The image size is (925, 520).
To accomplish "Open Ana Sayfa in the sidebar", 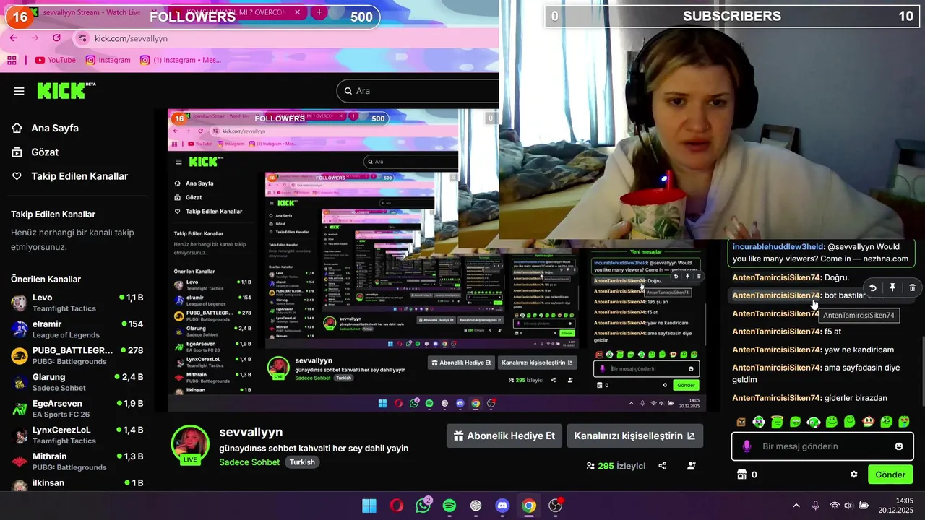I will (x=46, y=128).
